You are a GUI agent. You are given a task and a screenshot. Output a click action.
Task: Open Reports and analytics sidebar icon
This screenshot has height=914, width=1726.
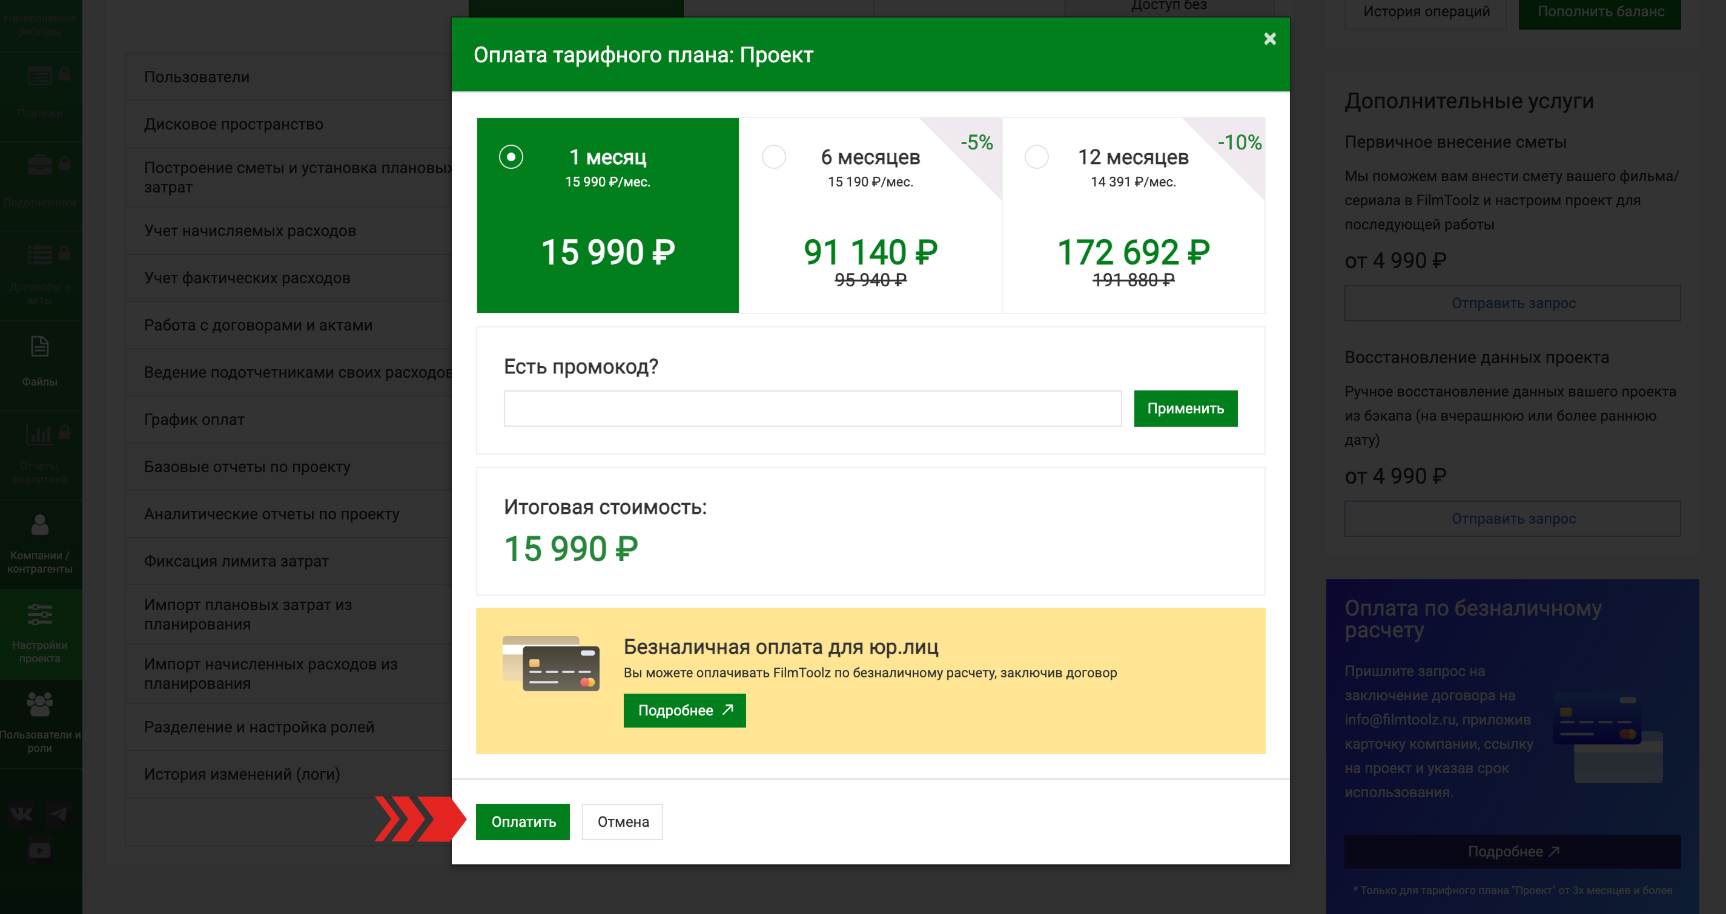tap(39, 453)
